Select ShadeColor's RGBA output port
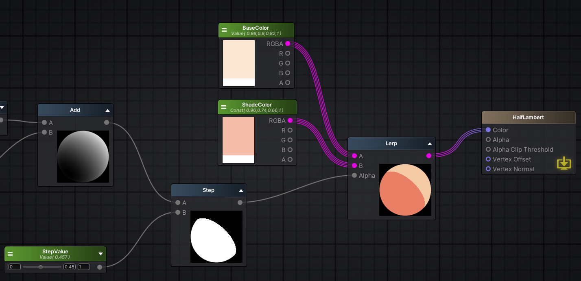 click(x=290, y=120)
